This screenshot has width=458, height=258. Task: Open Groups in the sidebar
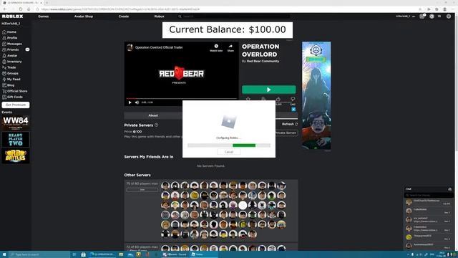point(11,73)
